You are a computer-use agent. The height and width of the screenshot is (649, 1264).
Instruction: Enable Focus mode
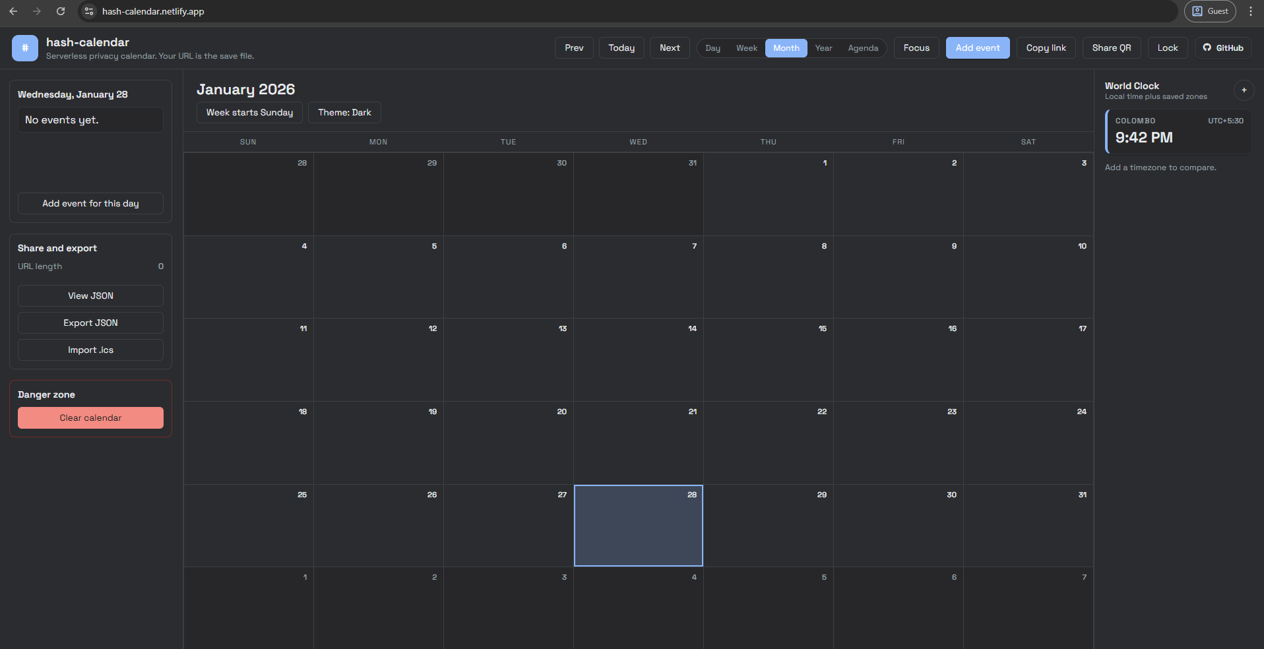916,48
